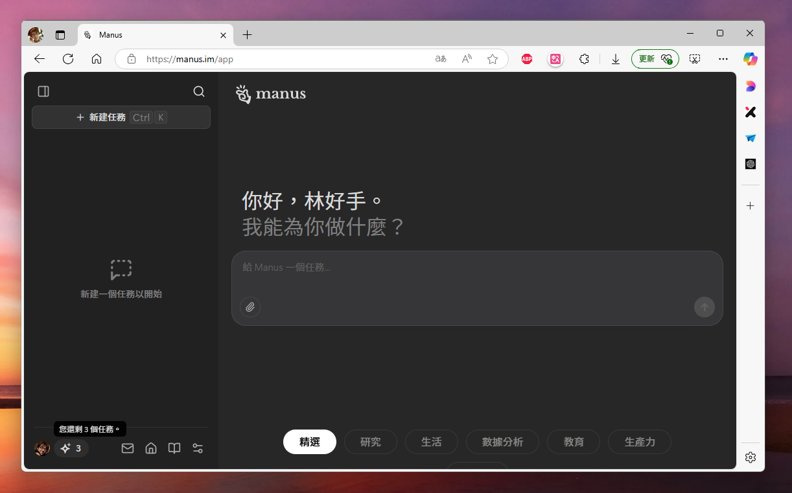The image size is (792, 493).
Task: Click the attachment paperclip icon
Action: coord(250,307)
